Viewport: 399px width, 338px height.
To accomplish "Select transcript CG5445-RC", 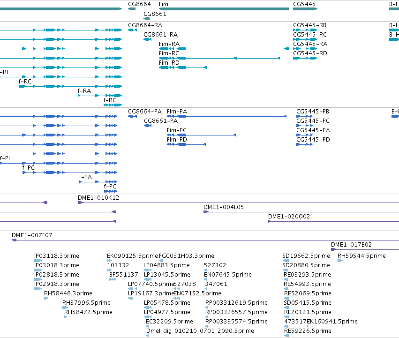I will pos(310,35).
